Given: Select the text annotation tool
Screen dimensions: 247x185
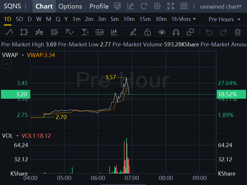Looking at the screenshot, I should point(100,32).
